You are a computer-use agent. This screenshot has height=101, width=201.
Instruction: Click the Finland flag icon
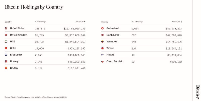coord(103,55)
